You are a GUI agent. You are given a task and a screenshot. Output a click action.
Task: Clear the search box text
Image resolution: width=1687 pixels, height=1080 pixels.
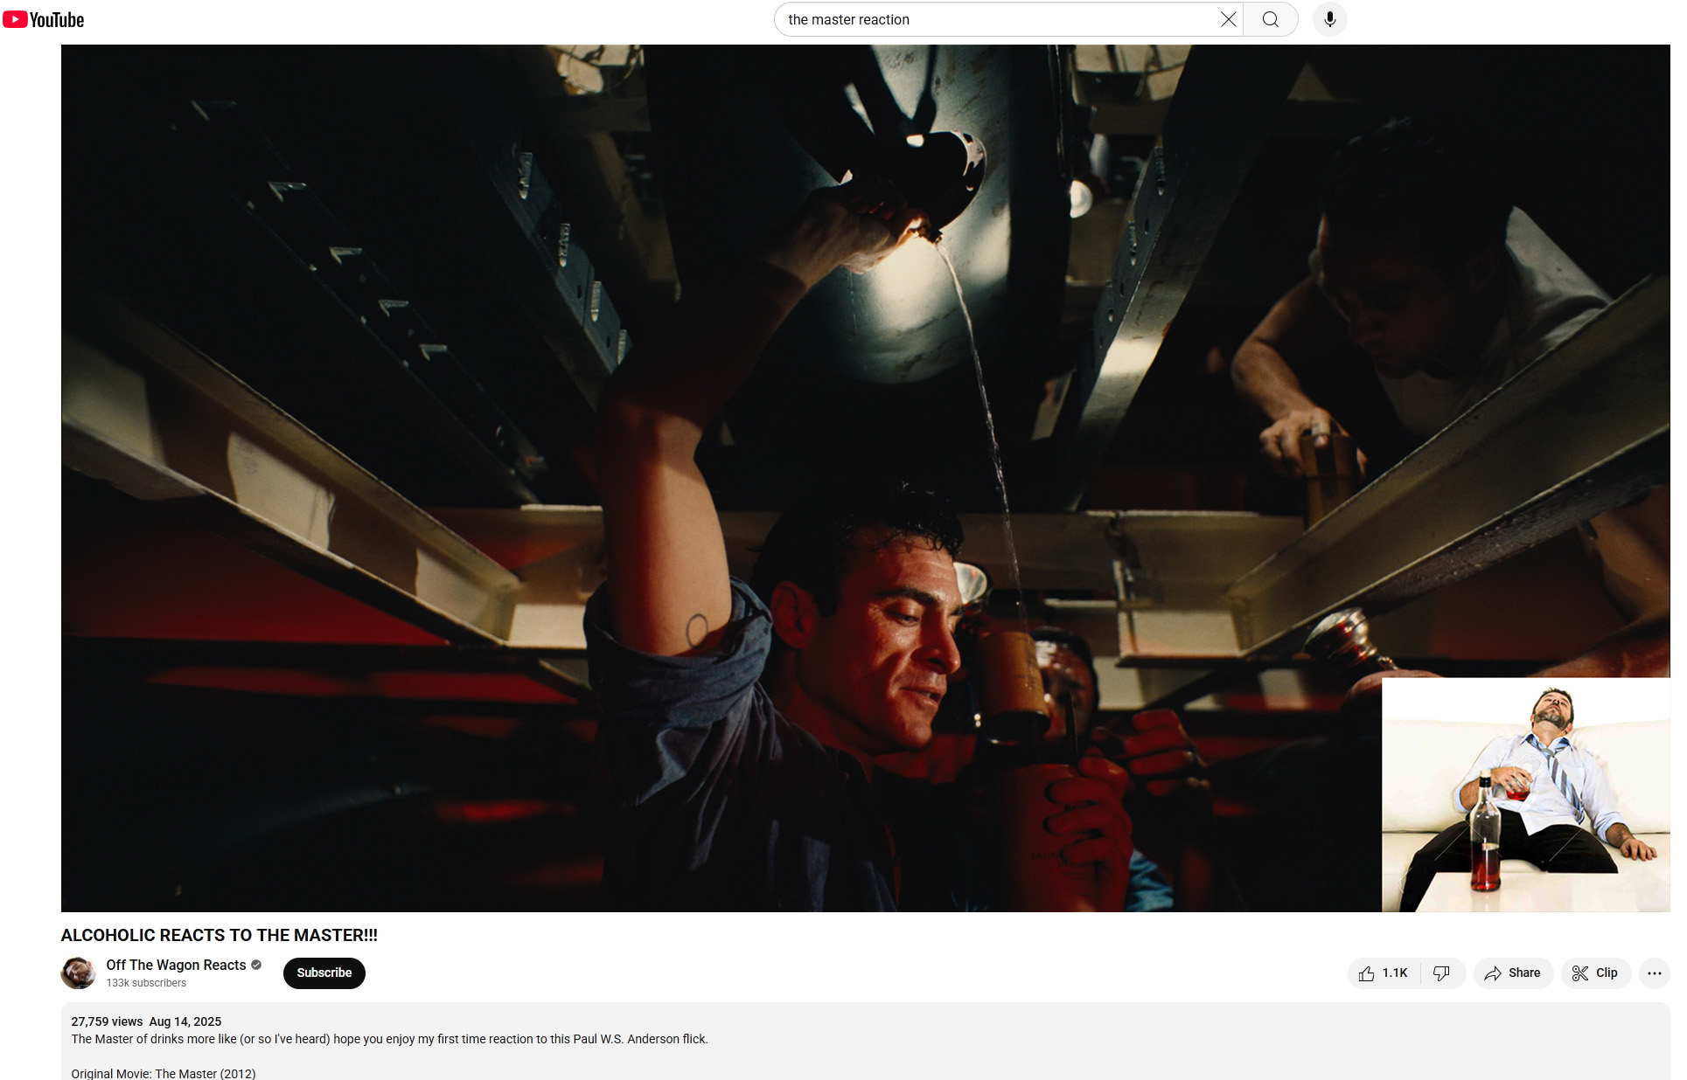point(1228,19)
